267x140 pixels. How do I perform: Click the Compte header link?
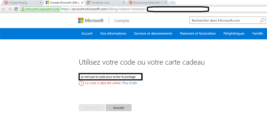tap(122, 21)
